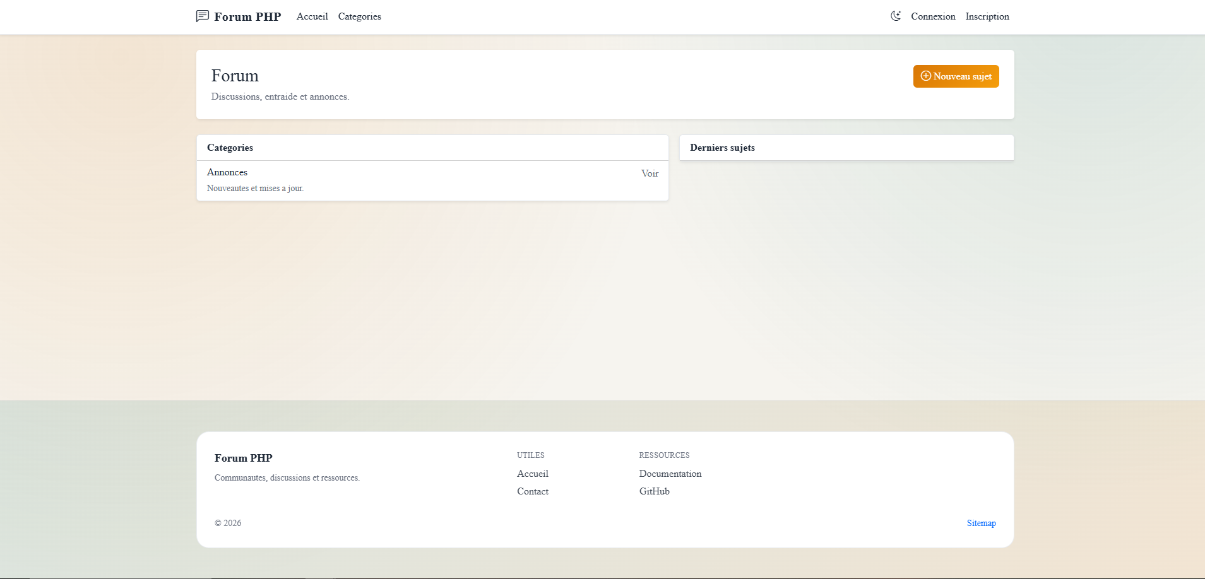The image size is (1205, 579).
Task: Click the Nouveau sujet button
Action: [x=956, y=76]
